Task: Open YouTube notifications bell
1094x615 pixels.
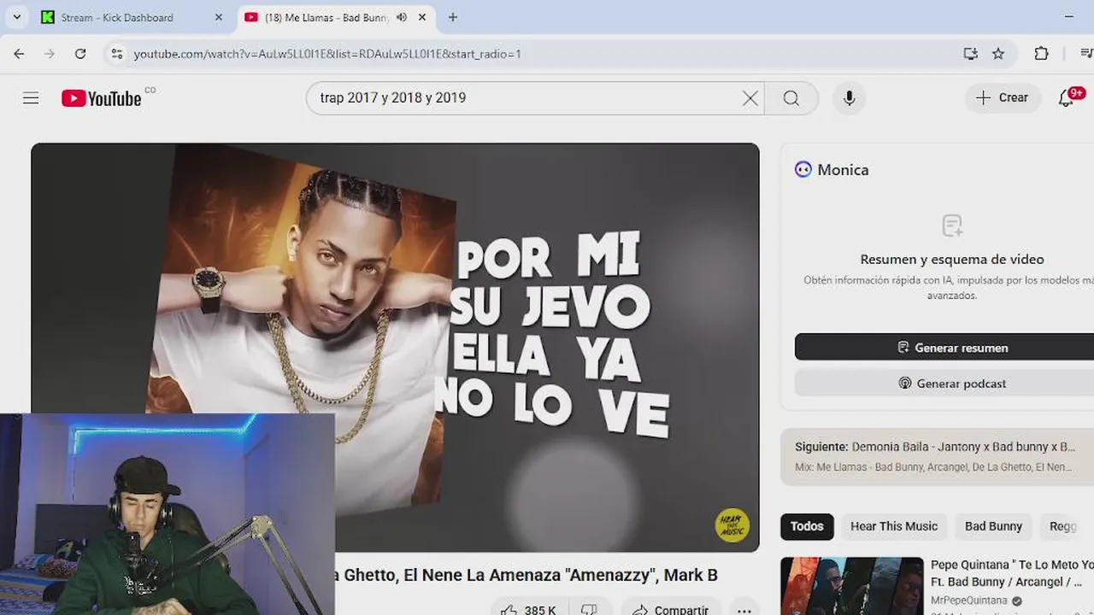Action: [x=1067, y=98]
